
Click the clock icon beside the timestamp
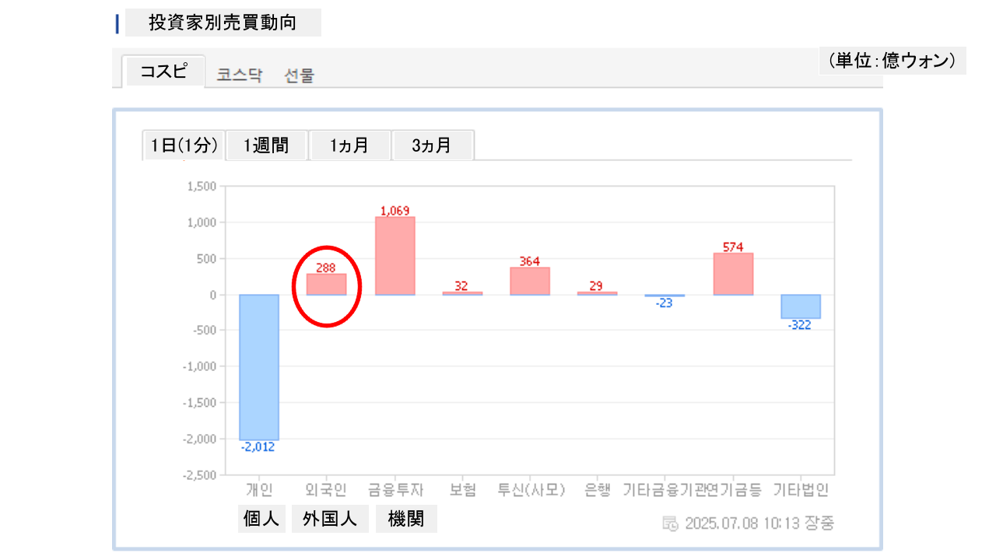[x=670, y=523]
